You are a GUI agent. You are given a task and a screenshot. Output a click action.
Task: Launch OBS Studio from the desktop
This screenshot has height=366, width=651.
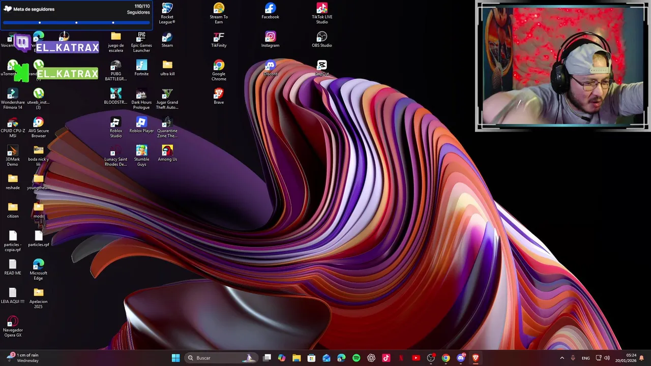point(322,40)
